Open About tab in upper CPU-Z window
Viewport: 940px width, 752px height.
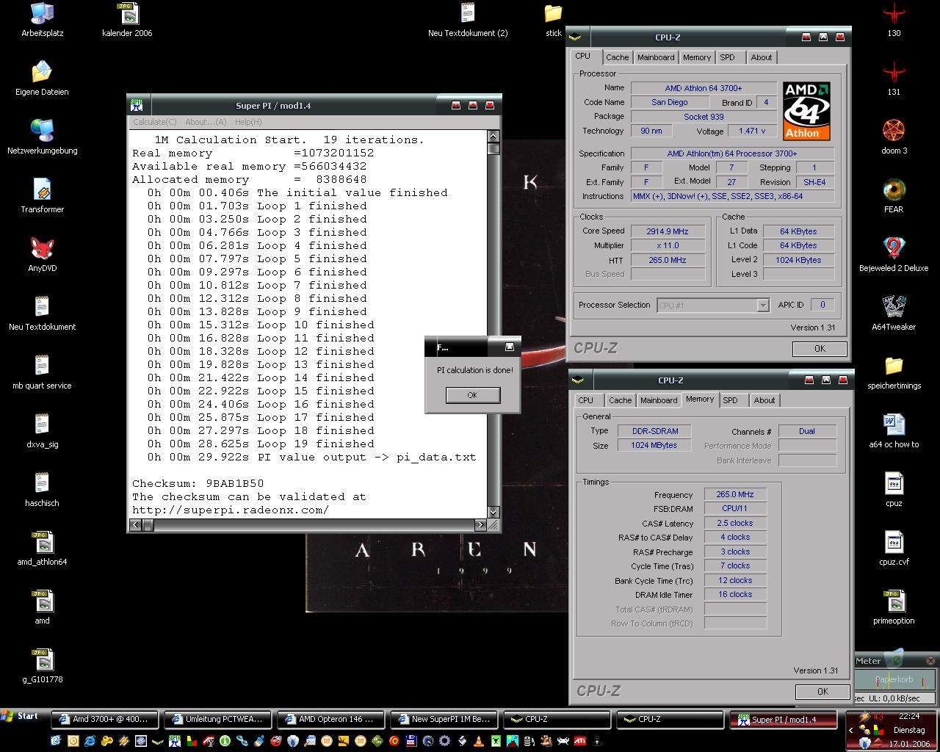click(761, 57)
